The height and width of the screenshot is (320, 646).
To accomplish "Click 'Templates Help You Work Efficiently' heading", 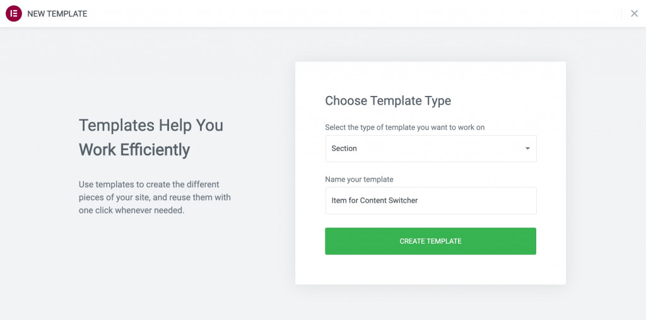I will (151, 138).
